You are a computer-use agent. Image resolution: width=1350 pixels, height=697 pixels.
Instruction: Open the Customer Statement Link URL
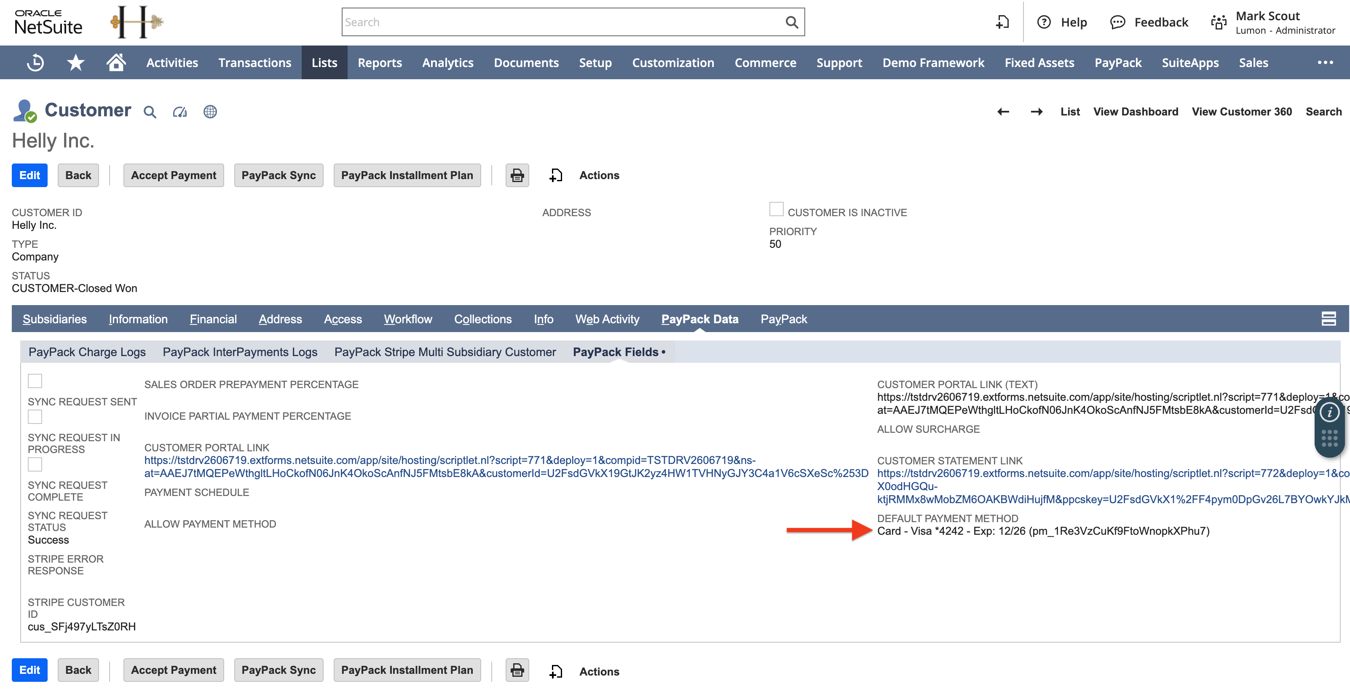pos(1113,486)
